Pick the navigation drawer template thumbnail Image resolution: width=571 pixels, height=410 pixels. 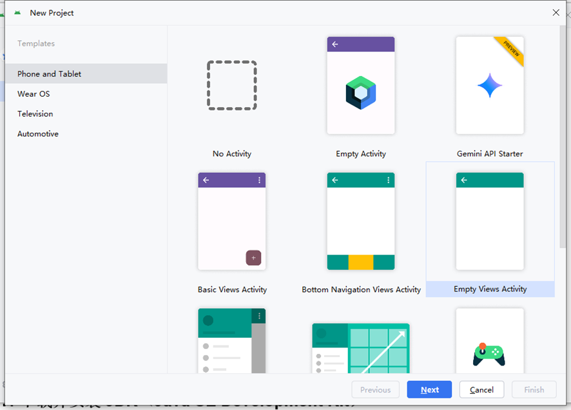[x=231, y=341]
